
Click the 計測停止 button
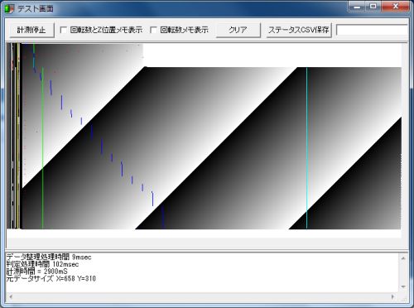pyautogui.click(x=31, y=30)
